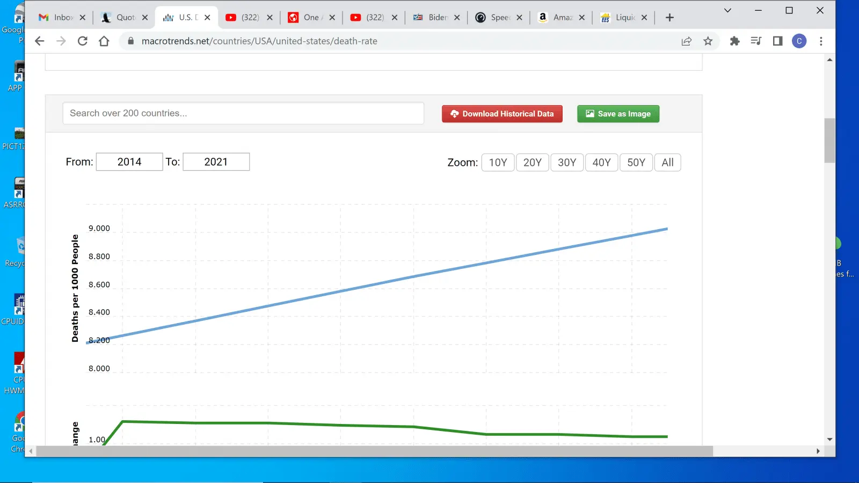The image size is (859, 483).
Task: Open the Extensions puzzle menu
Action: click(735, 41)
